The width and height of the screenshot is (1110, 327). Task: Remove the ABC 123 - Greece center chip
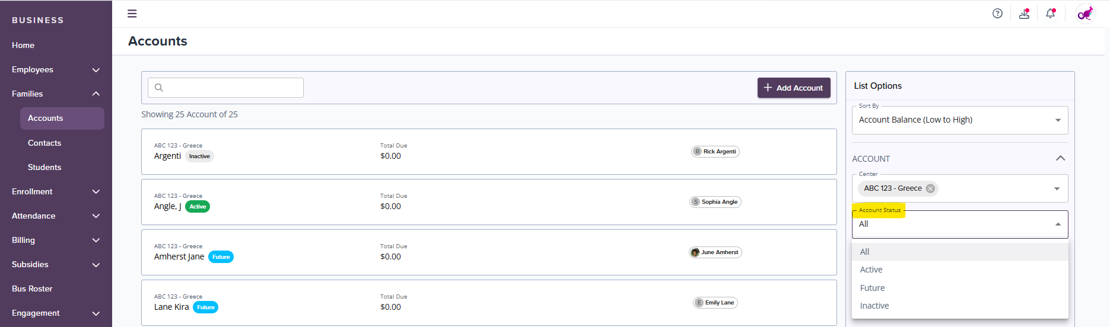(x=930, y=188)
